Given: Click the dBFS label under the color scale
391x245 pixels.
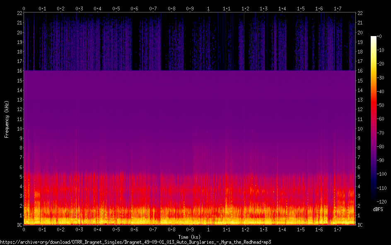Looking at the screenshot, I should [x=378, y=209].
